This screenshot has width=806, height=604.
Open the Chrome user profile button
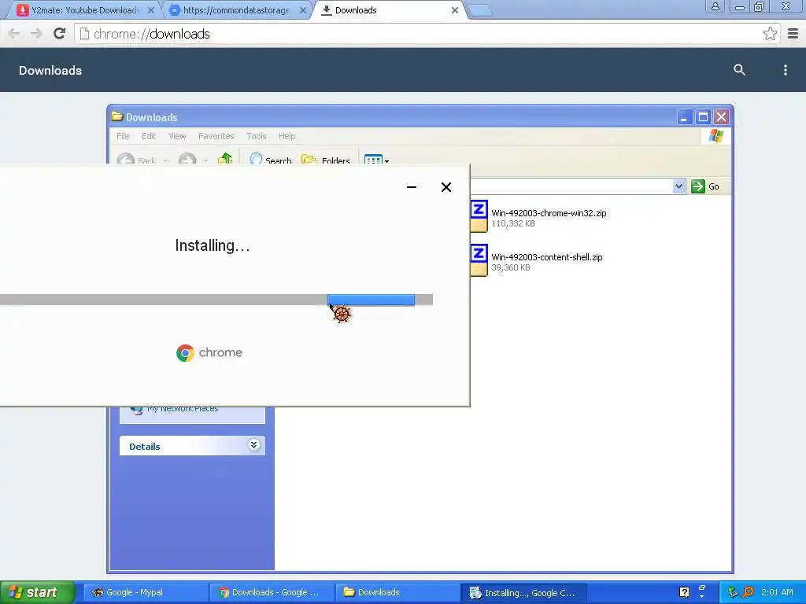click(x=715, y=7)
